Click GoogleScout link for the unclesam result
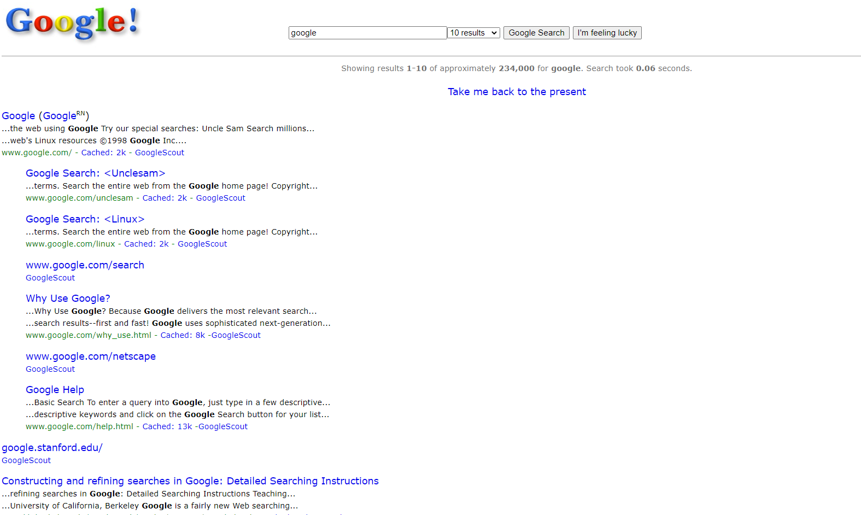 coord(220,198)
